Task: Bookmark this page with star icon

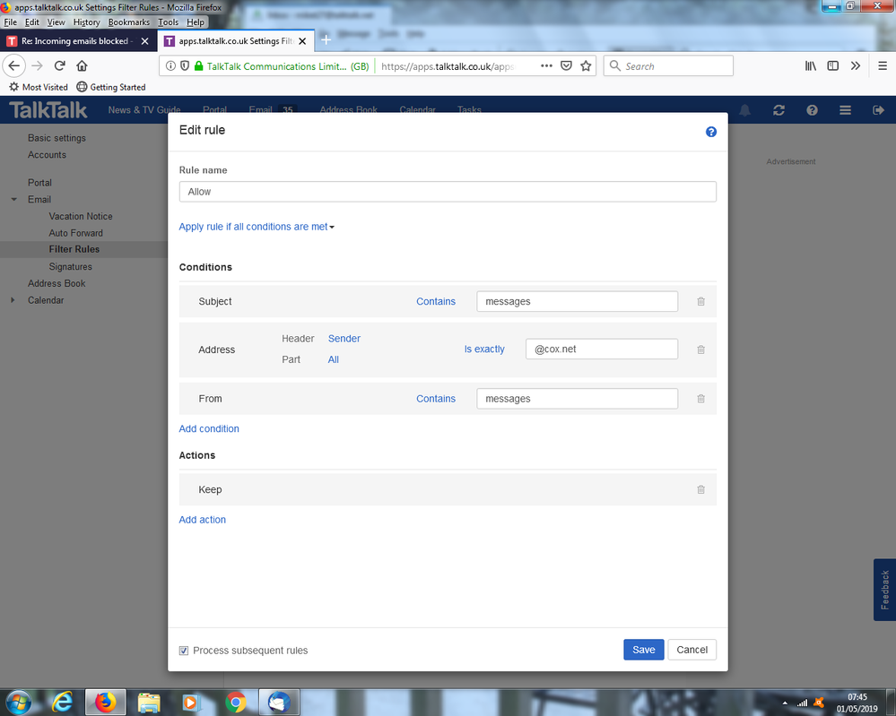Action: [586, 66]
